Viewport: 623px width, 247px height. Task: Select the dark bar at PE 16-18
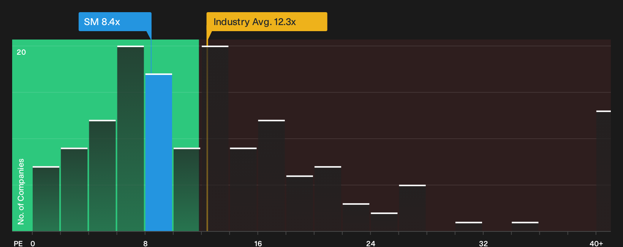(x=272, y=176)
